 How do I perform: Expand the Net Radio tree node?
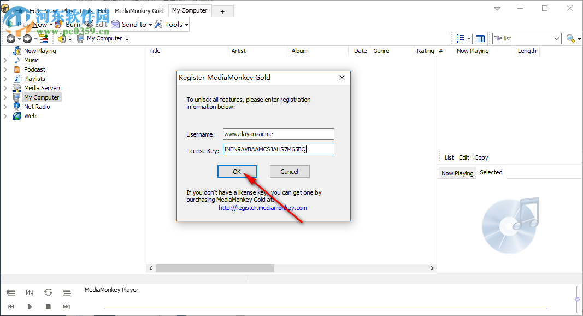[x=5, y=107]
